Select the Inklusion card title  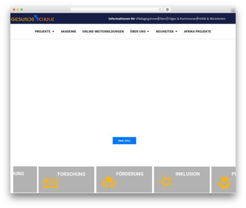coord(187,174)
